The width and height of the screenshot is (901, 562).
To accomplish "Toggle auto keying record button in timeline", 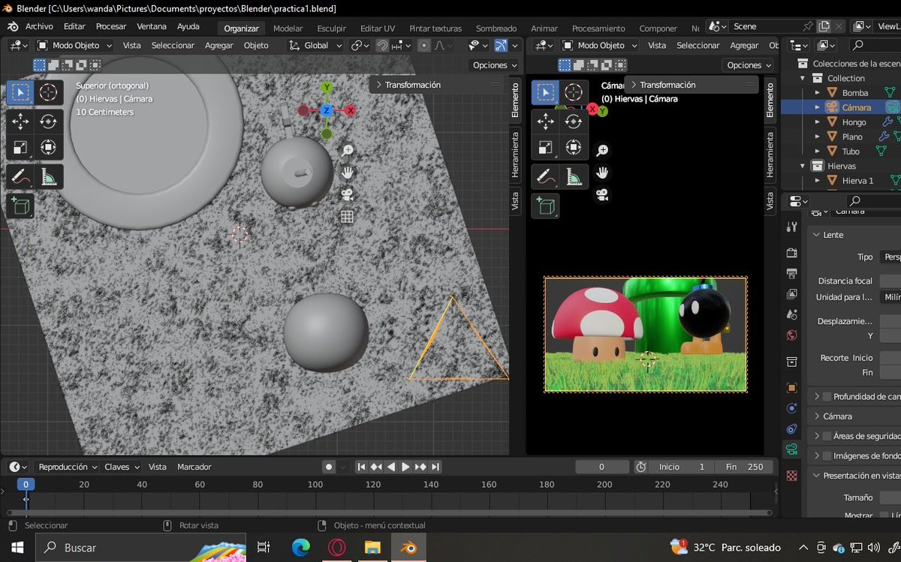I will tap(328, 467).
